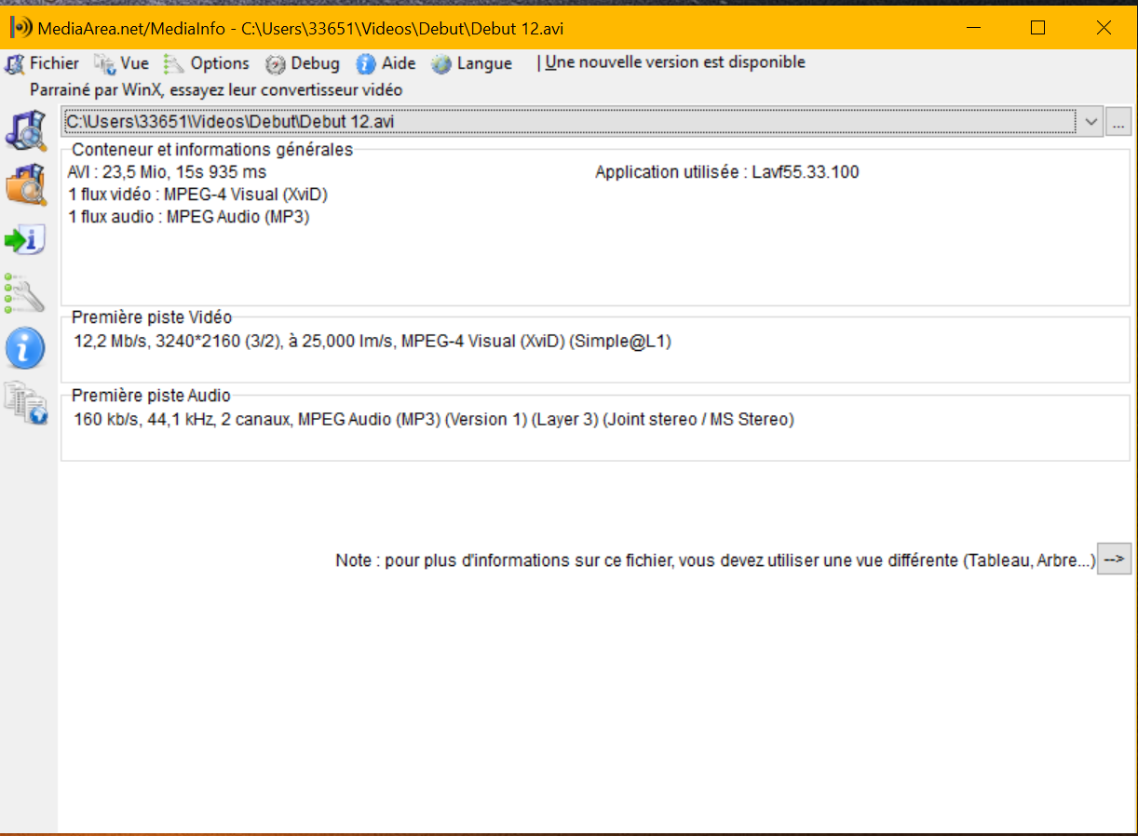Click the file path combo box field
This screenshot has width=1138, height=836.
point(582,121)
